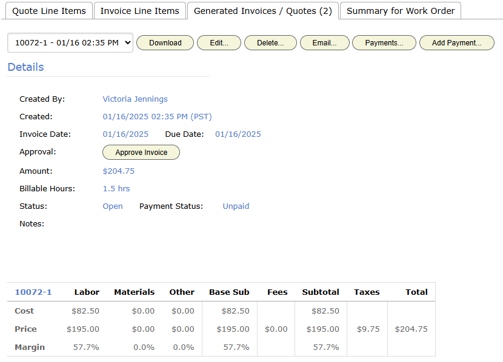This screenshot has width=503, height=362.
Task: Click the Open status value
Action: 113,206
